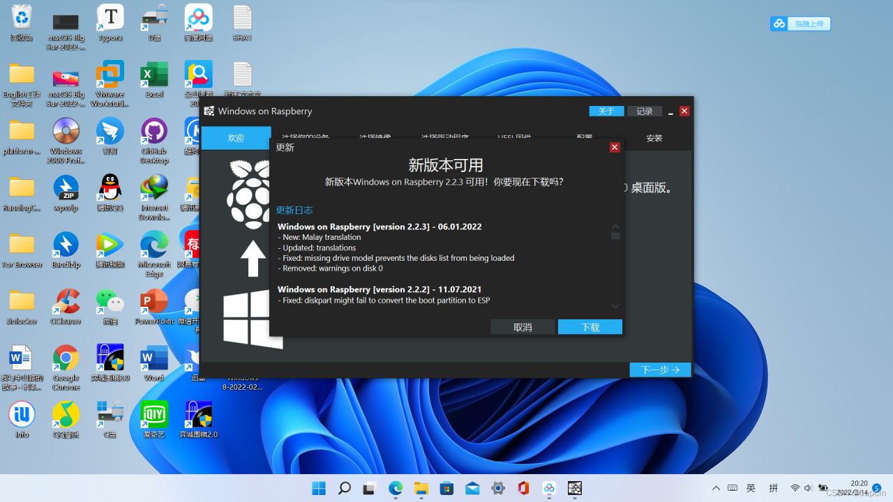
Task: Open the CCleaner desktop shortcut
Action: [x=66, y=307]
